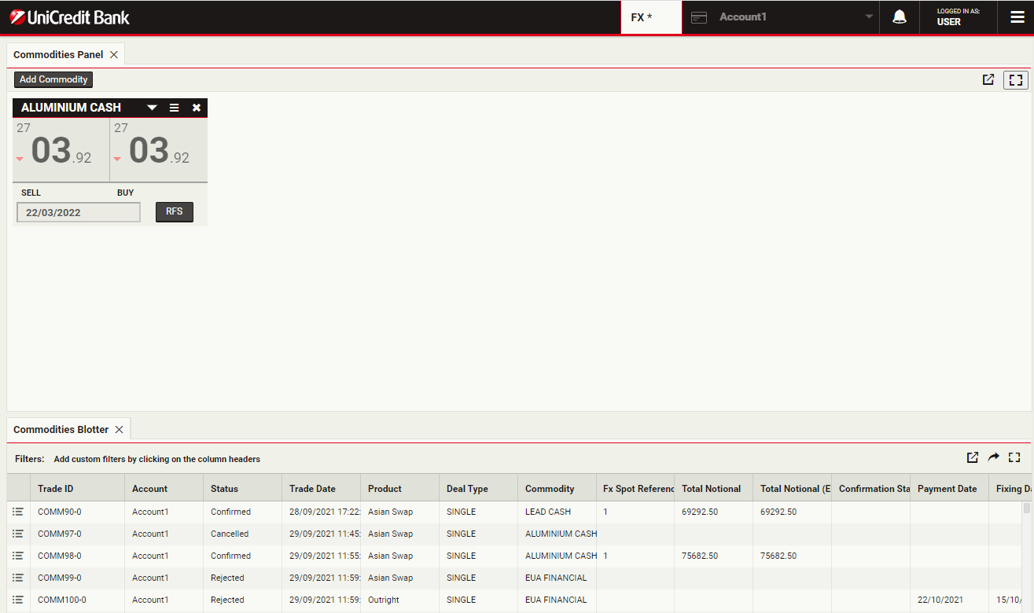The width and height of the screenshot is (1034, 613).
Task: Expand the Commodities Blotter to fullscreen
Action: (x=1014, y=457)
